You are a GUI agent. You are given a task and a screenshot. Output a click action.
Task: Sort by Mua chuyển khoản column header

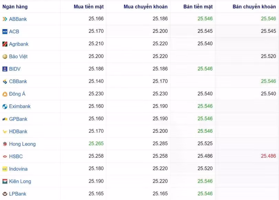pos(146,7)
